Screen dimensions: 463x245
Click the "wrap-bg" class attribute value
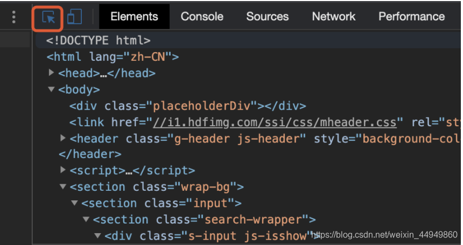pyautogui.click(x=206, y=187)
